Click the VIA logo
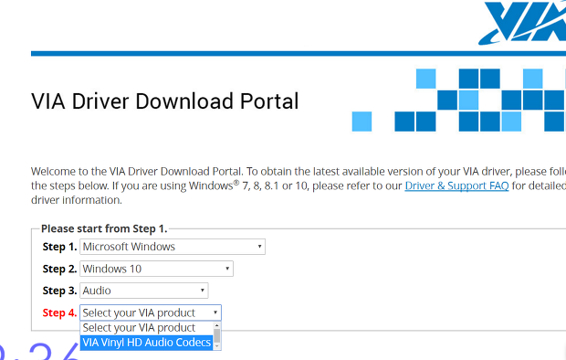 click(522, 23)
